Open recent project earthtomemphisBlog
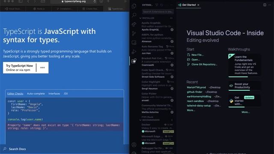 (x=199, y=96)
